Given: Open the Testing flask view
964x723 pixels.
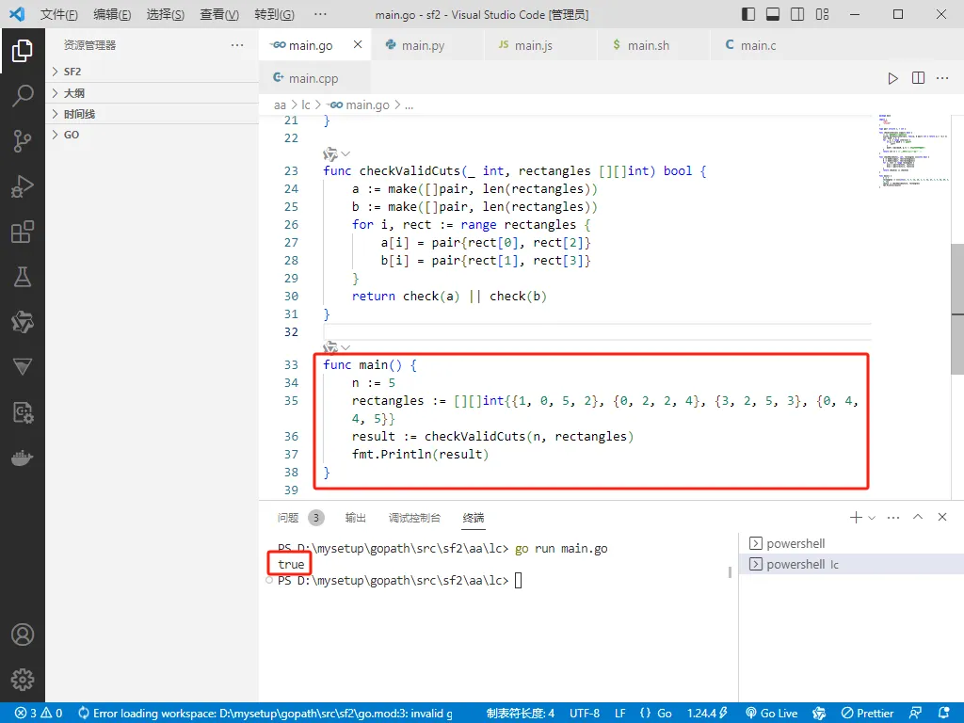Looking at the screenshot, I should point(23,277).
